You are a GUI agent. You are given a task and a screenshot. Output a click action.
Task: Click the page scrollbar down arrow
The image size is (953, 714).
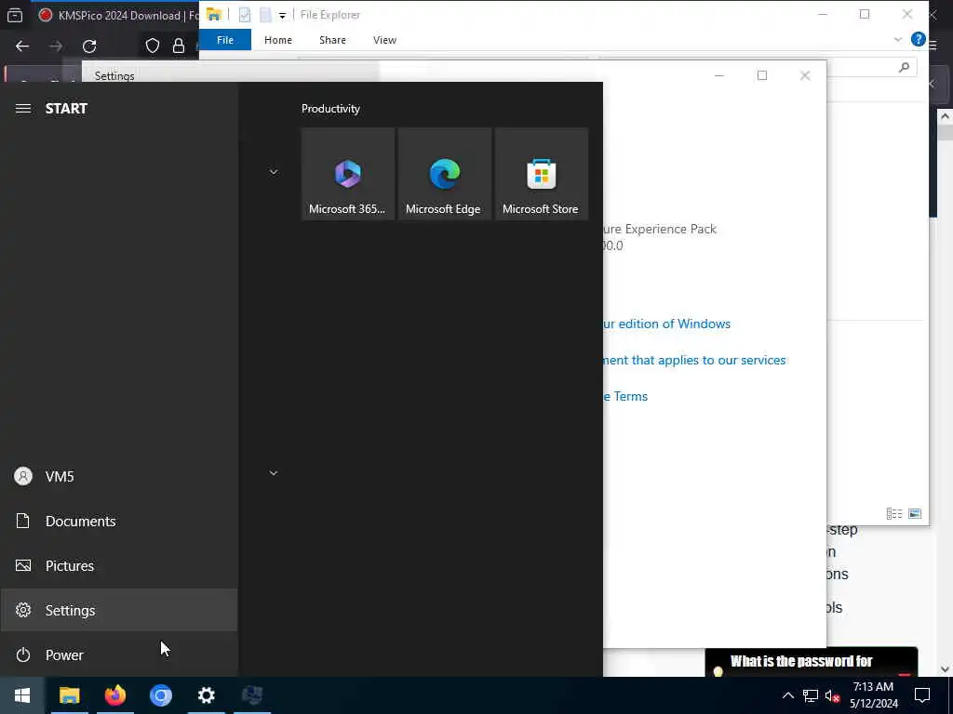click(946, 669)
